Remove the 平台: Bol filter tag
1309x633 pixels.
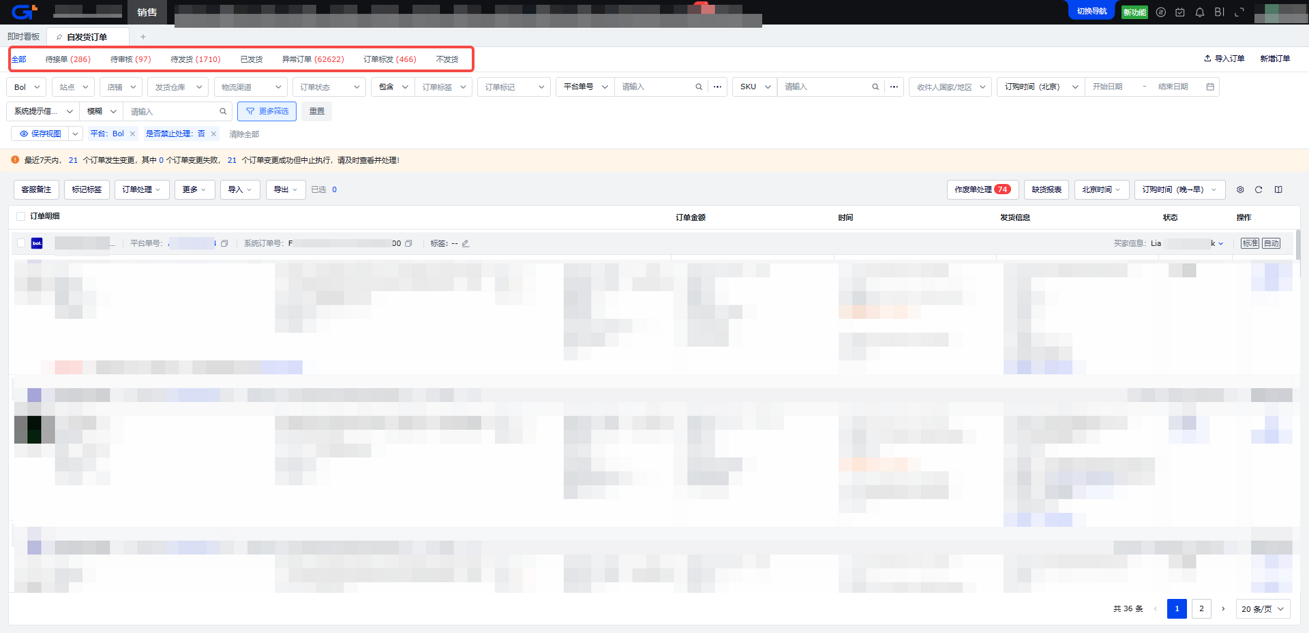[132, 134]
